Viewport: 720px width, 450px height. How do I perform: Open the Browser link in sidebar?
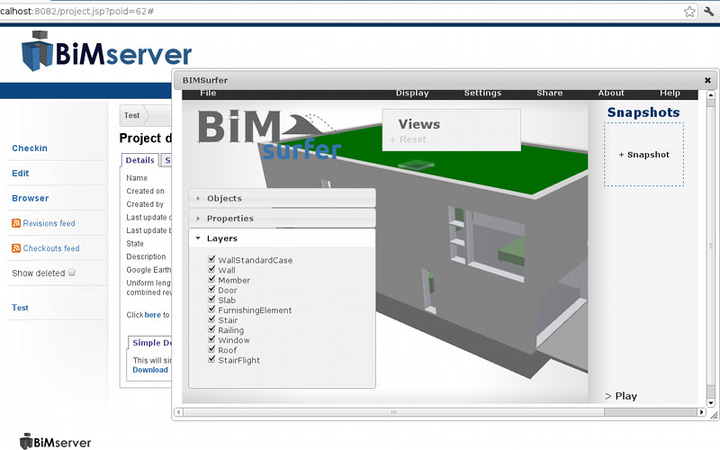[x=31, y=198]
